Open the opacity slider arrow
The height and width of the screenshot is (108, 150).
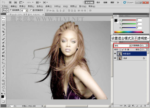pos(147,45)
